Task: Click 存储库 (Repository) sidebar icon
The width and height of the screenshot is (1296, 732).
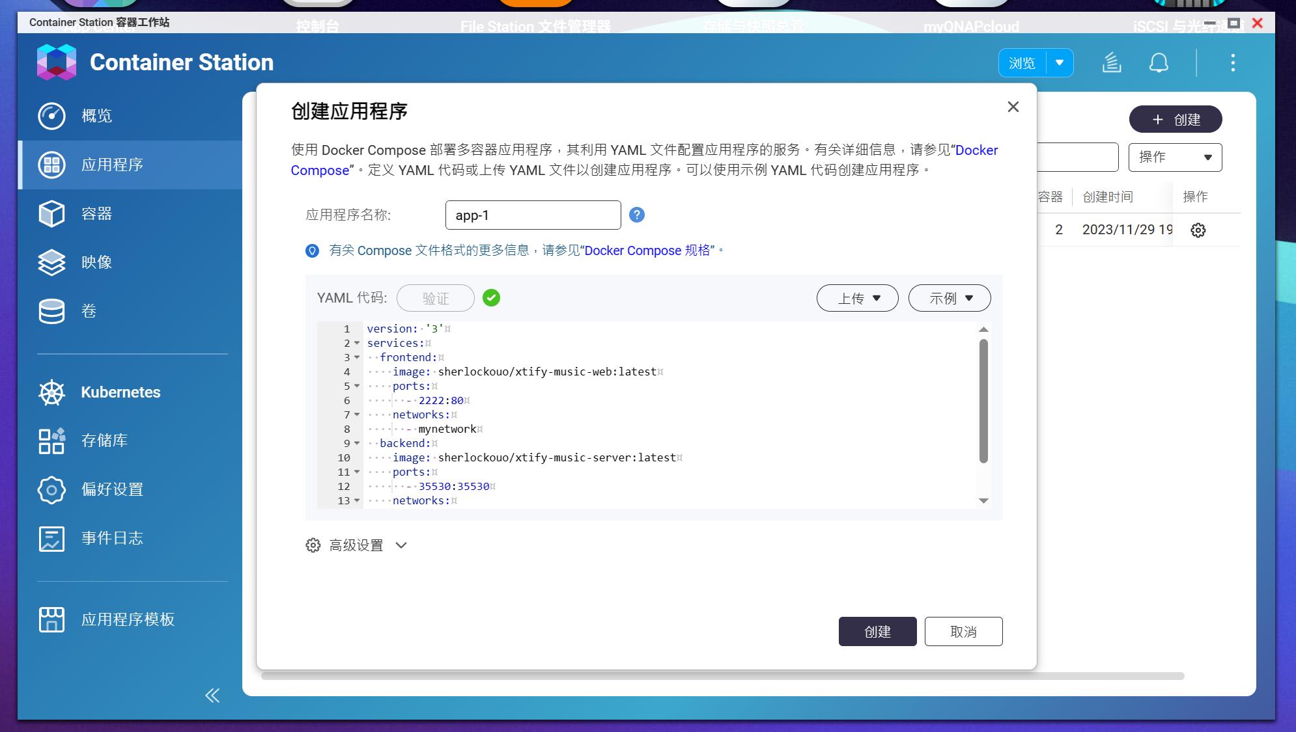Action: point(51,441)
